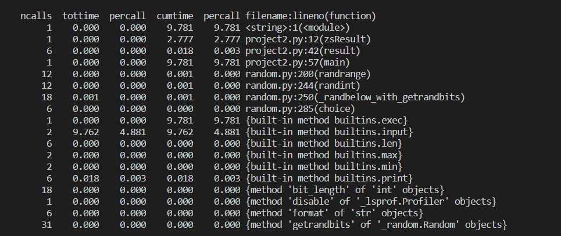Click the cumtime column header

pos(174,16)
